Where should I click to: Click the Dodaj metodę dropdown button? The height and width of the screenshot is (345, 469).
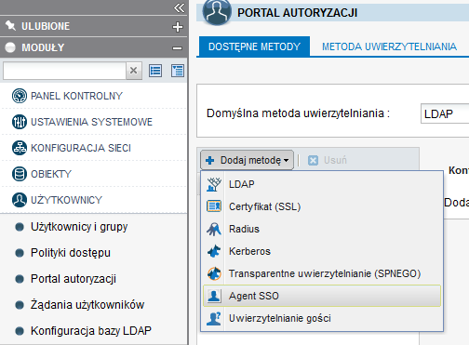point(247,160)
